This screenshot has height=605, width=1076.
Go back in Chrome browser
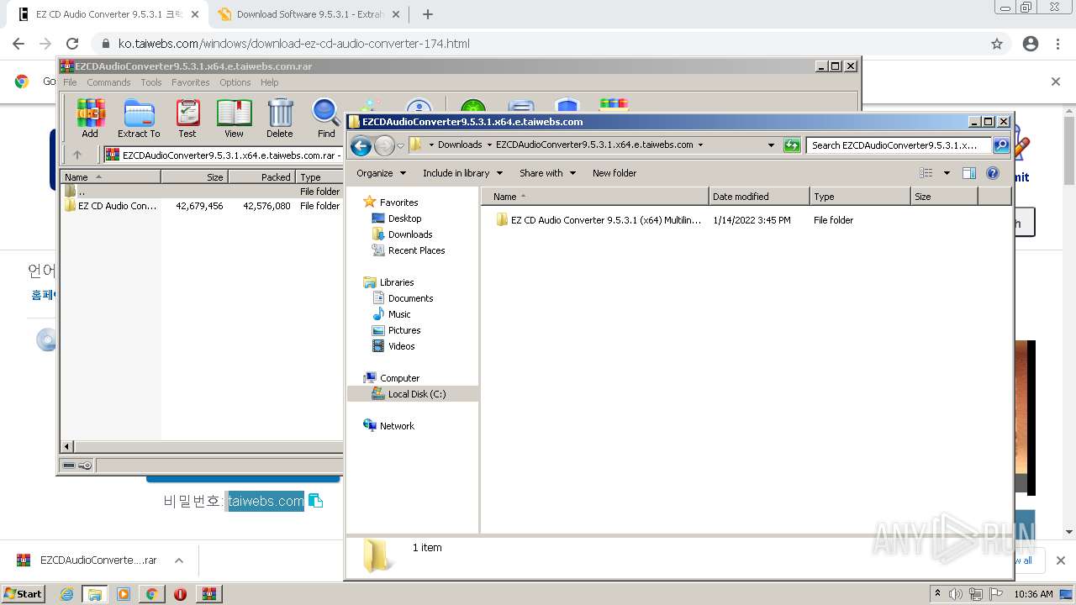18,44
